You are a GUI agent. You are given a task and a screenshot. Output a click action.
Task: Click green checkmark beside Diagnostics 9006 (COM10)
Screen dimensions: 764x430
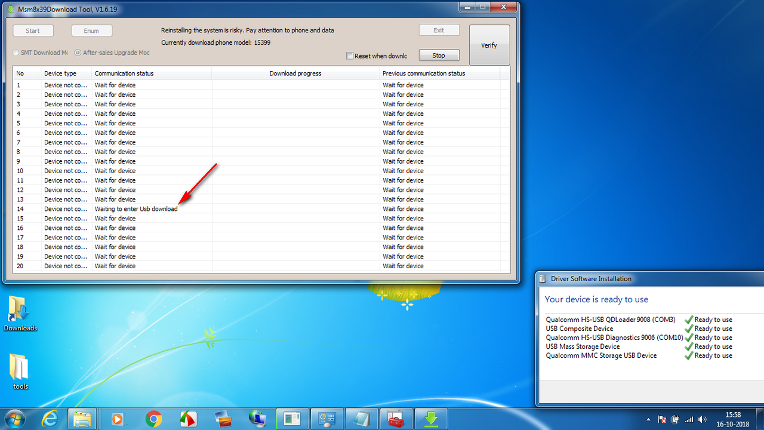pos(689,337)
